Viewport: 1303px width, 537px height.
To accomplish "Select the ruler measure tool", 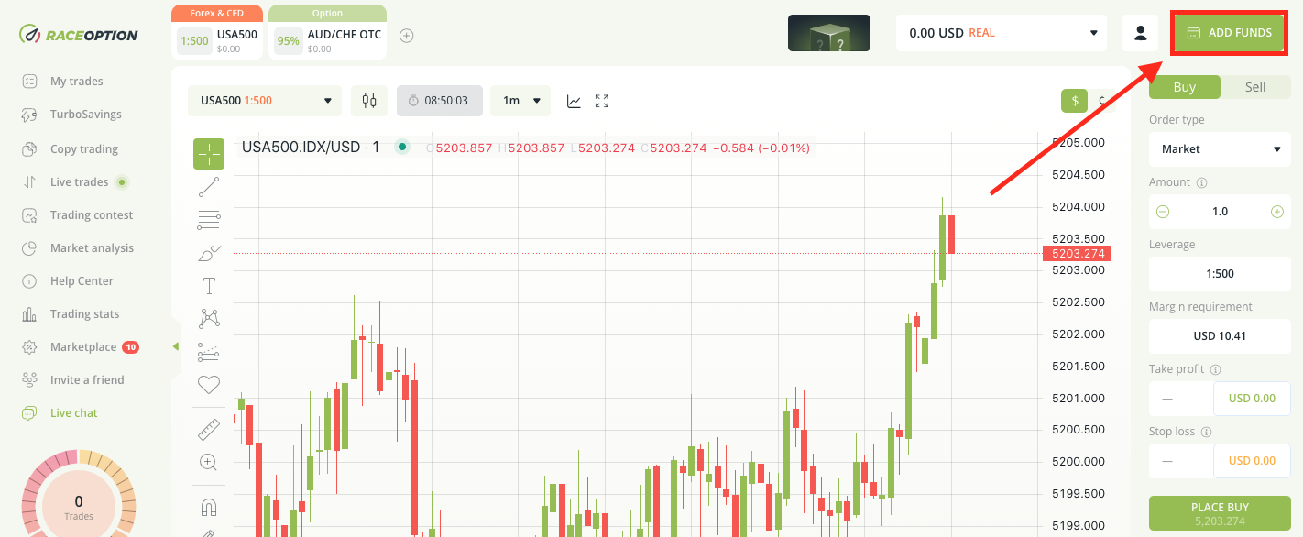I will point(209,429).
